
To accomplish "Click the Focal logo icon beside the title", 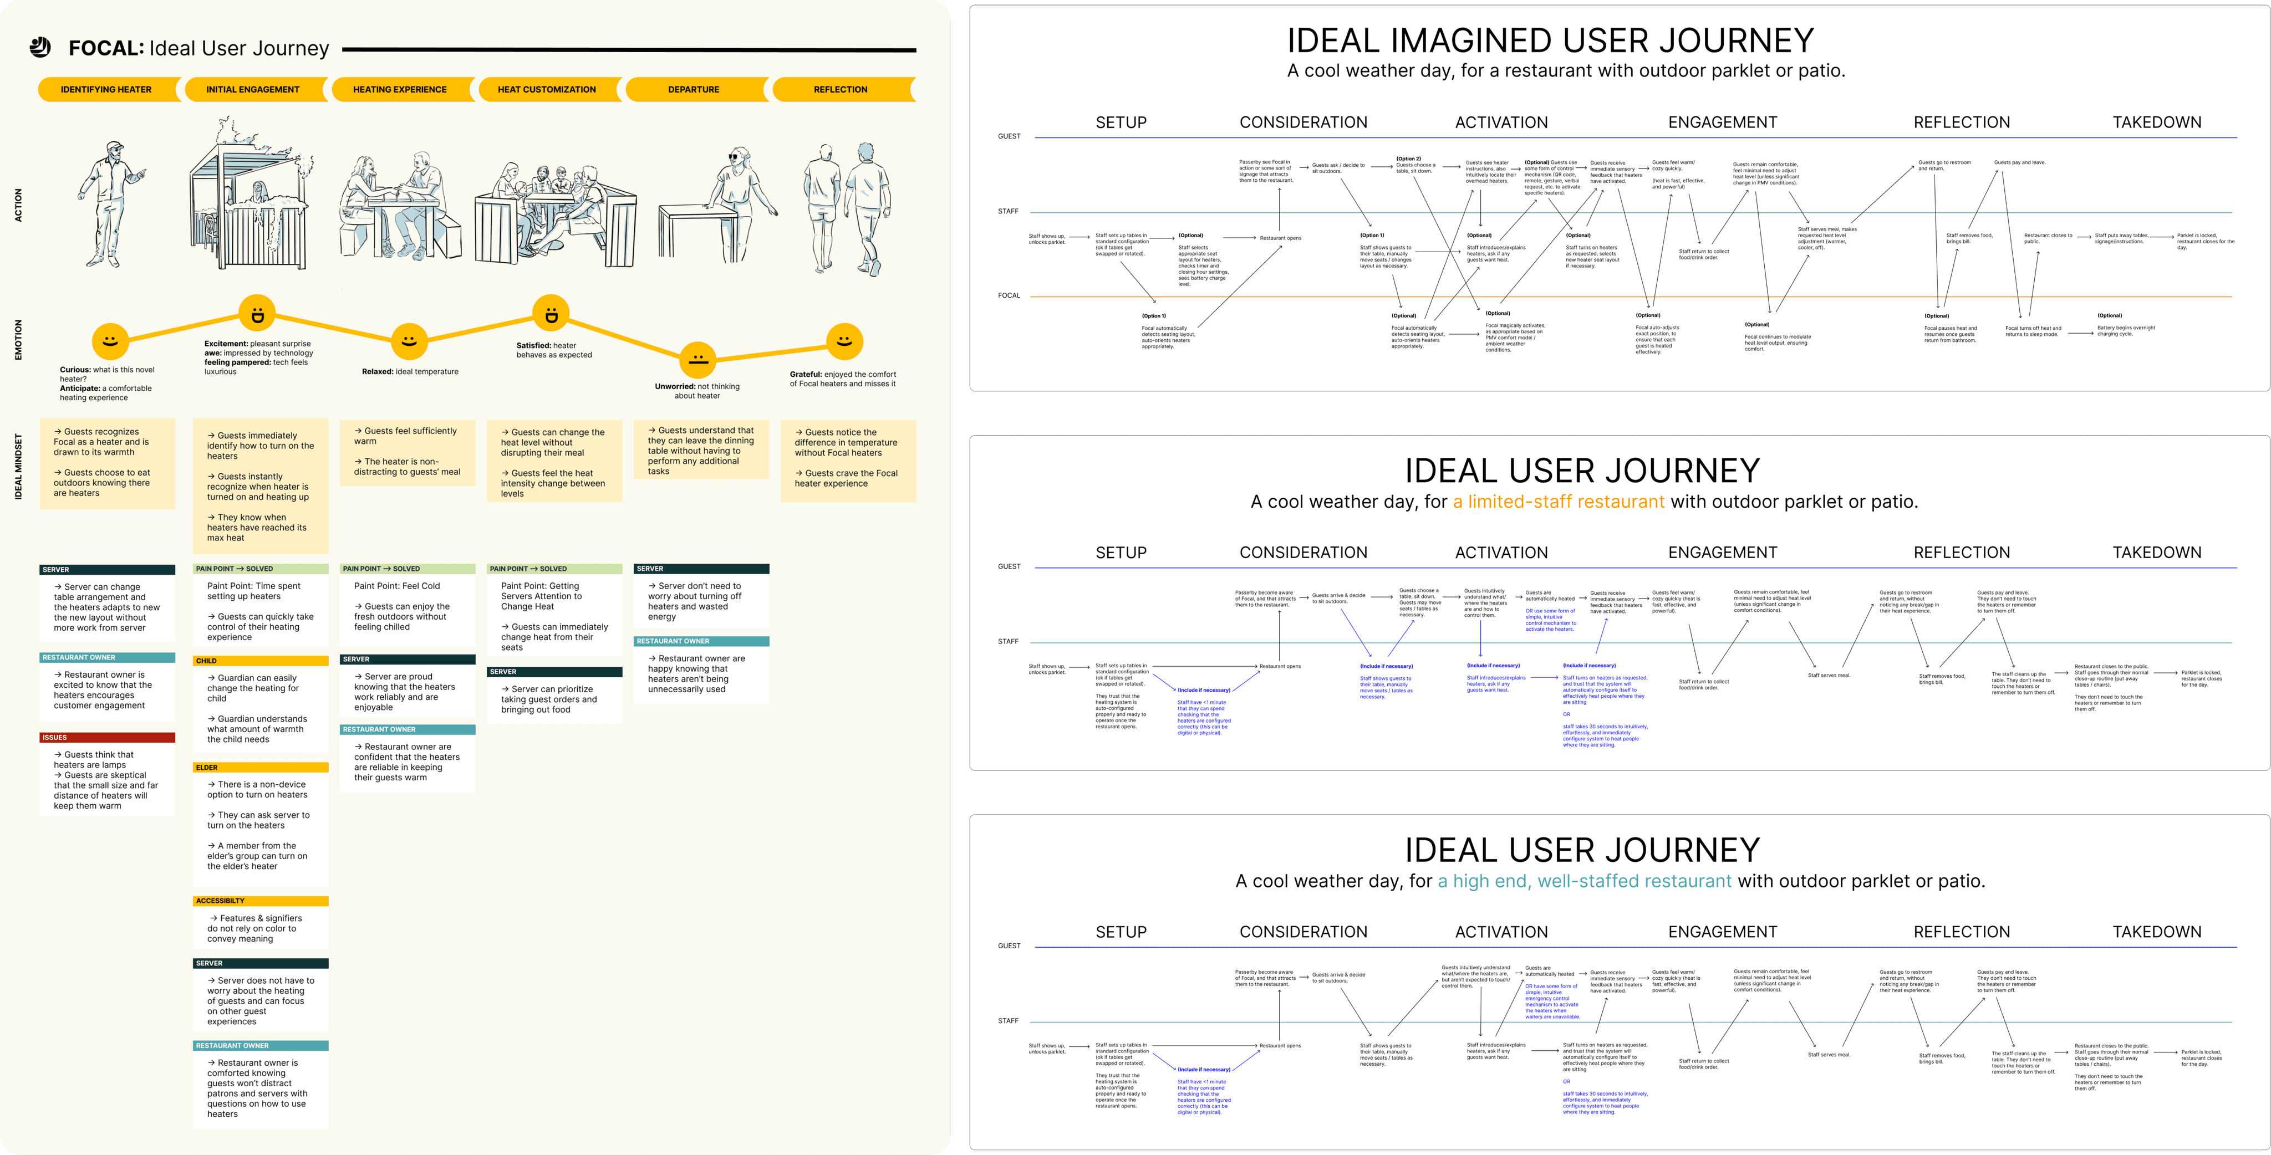I will coord(40,48).
